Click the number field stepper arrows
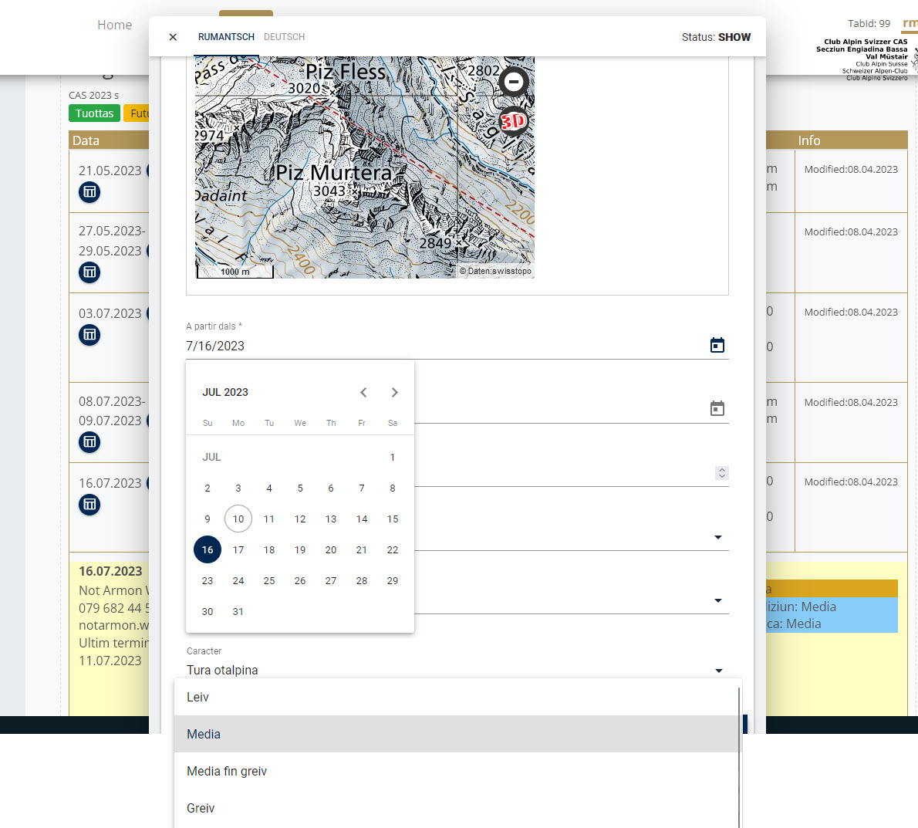918x828 pixels. pos(721,473)
